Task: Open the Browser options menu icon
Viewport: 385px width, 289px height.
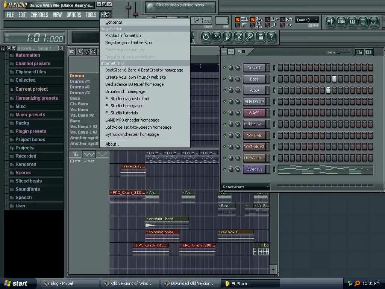Action: pyautogui.click(x=3, y=48)
